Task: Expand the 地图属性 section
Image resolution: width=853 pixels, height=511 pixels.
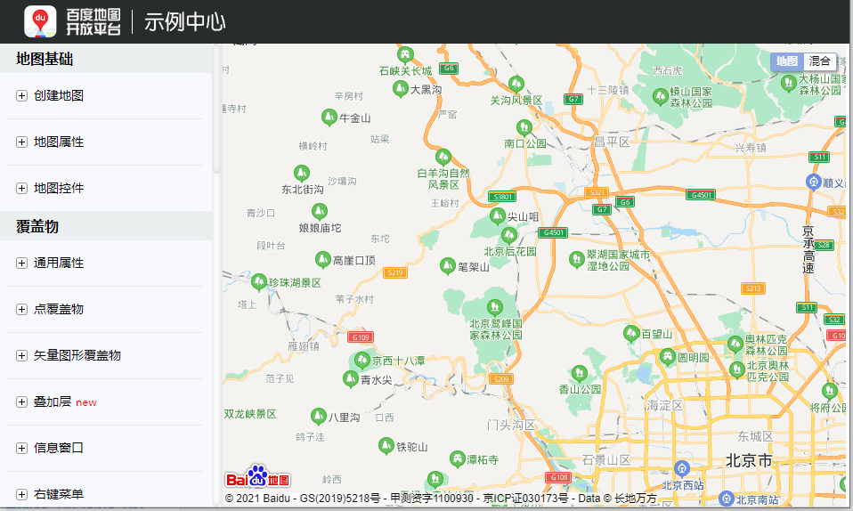Action: coord(21,142)
